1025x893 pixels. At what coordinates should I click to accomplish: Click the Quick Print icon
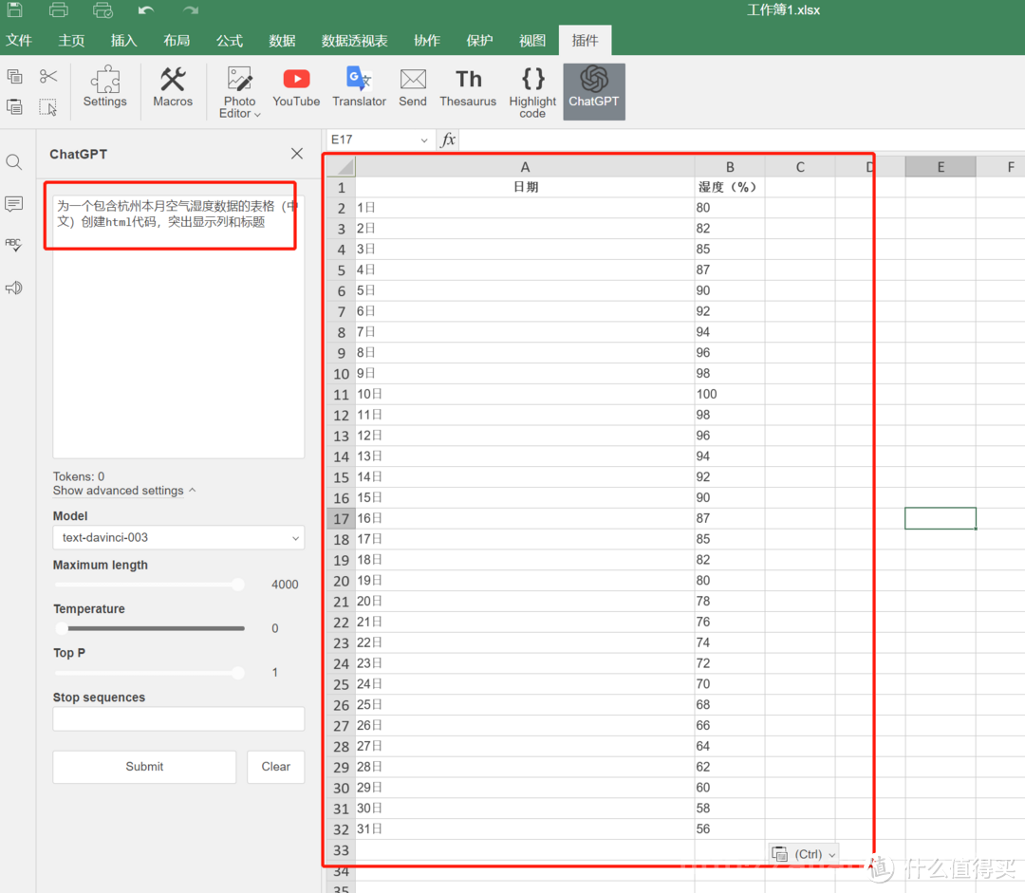(x=102, y=9)
